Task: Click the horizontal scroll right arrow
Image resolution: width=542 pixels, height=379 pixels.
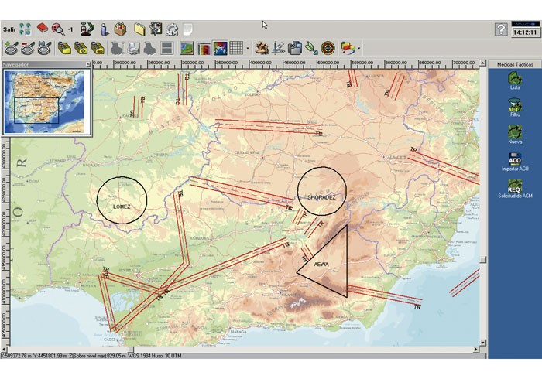Action: coord(476,350)
